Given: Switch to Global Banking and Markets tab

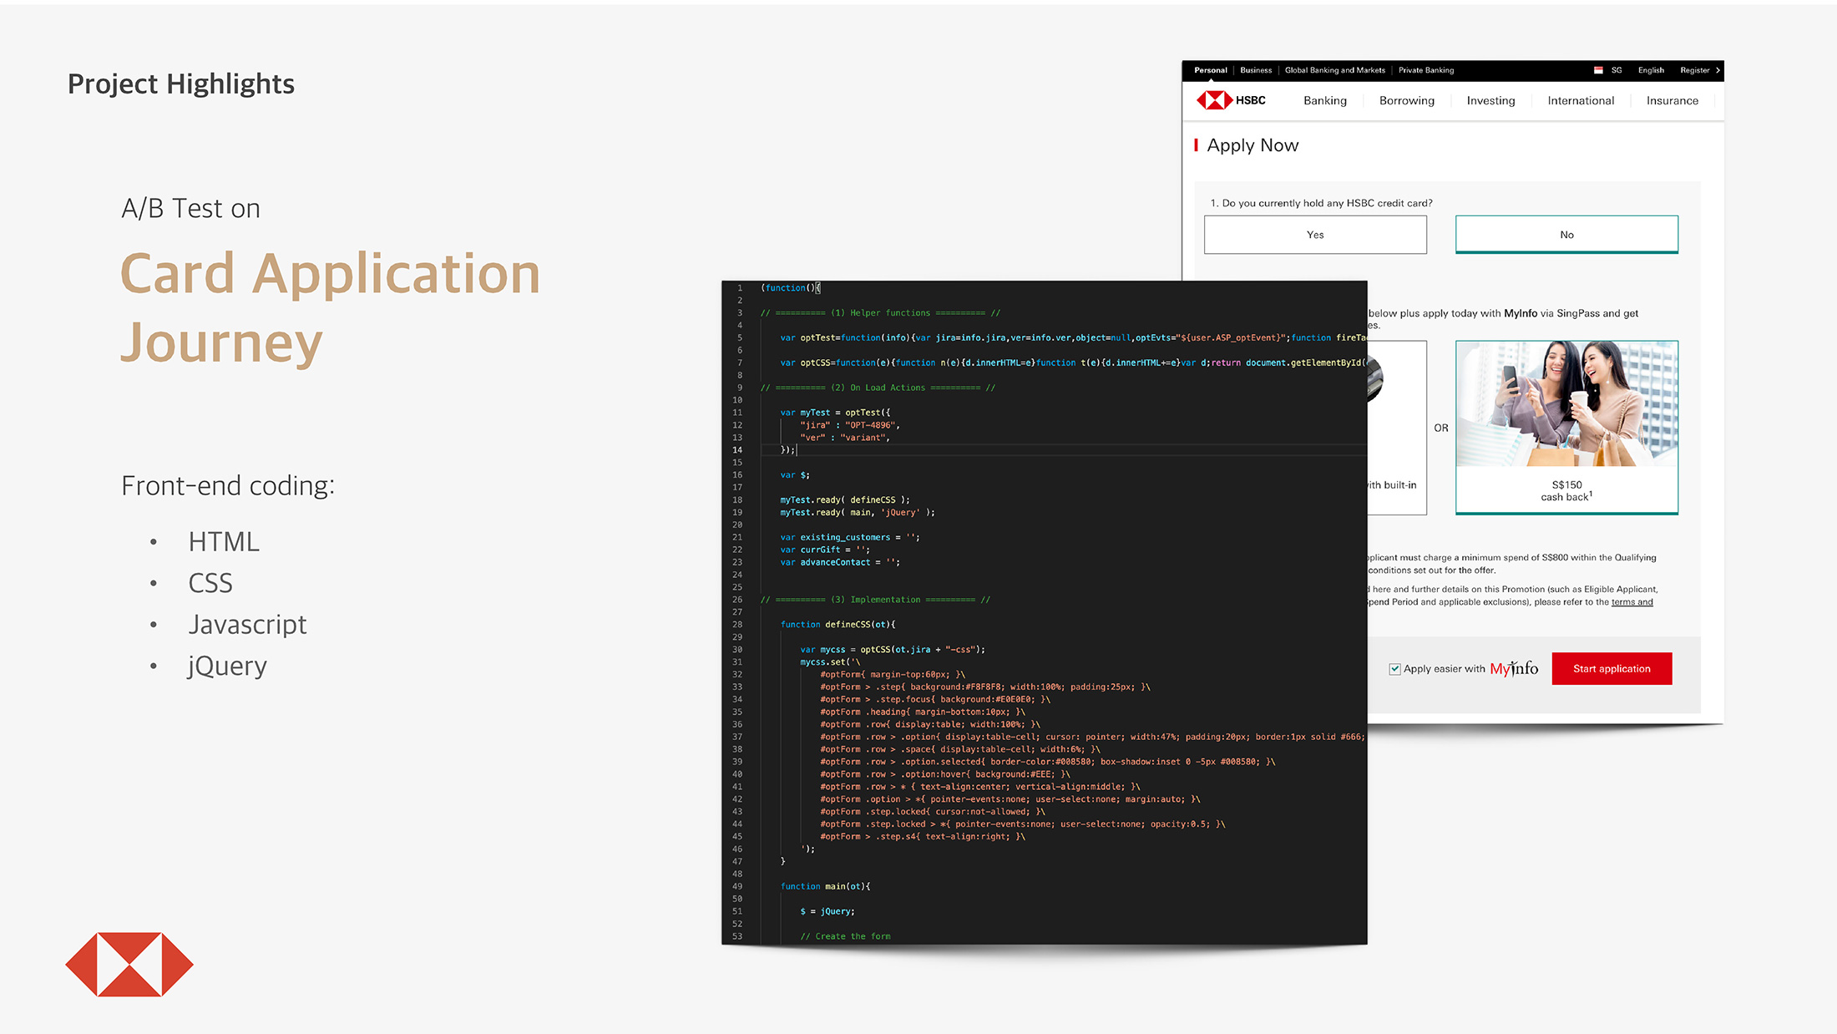Looking at the screenshot, I should pyautogui.click(x=1334, y=70).
